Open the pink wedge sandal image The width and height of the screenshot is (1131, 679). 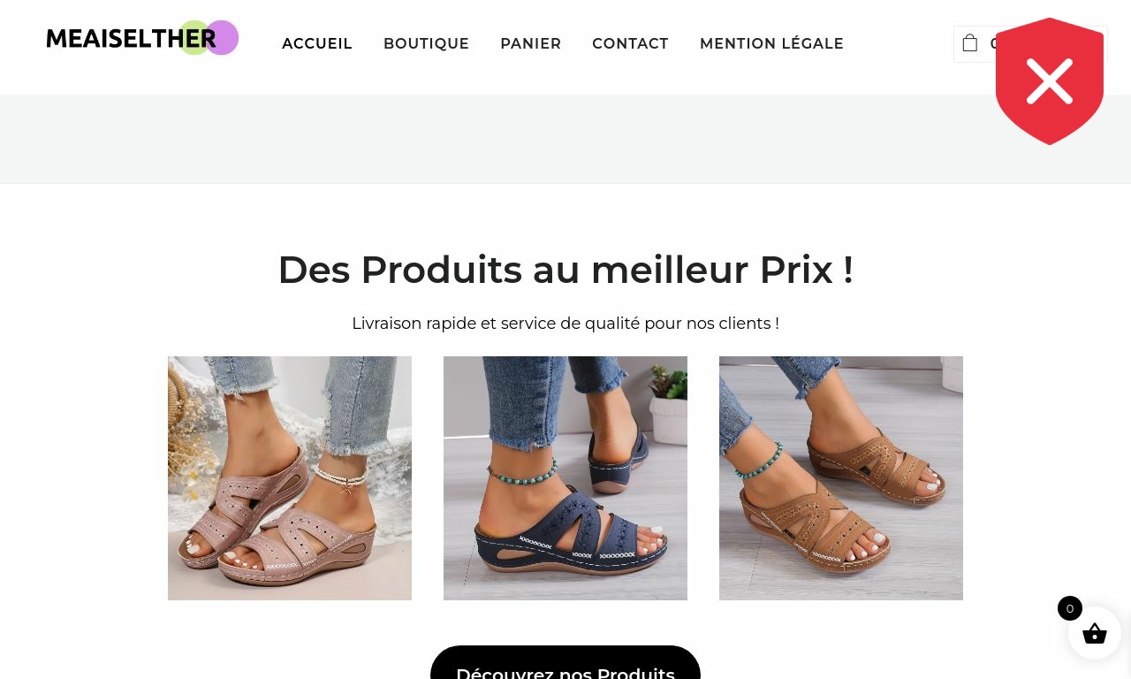290,478
